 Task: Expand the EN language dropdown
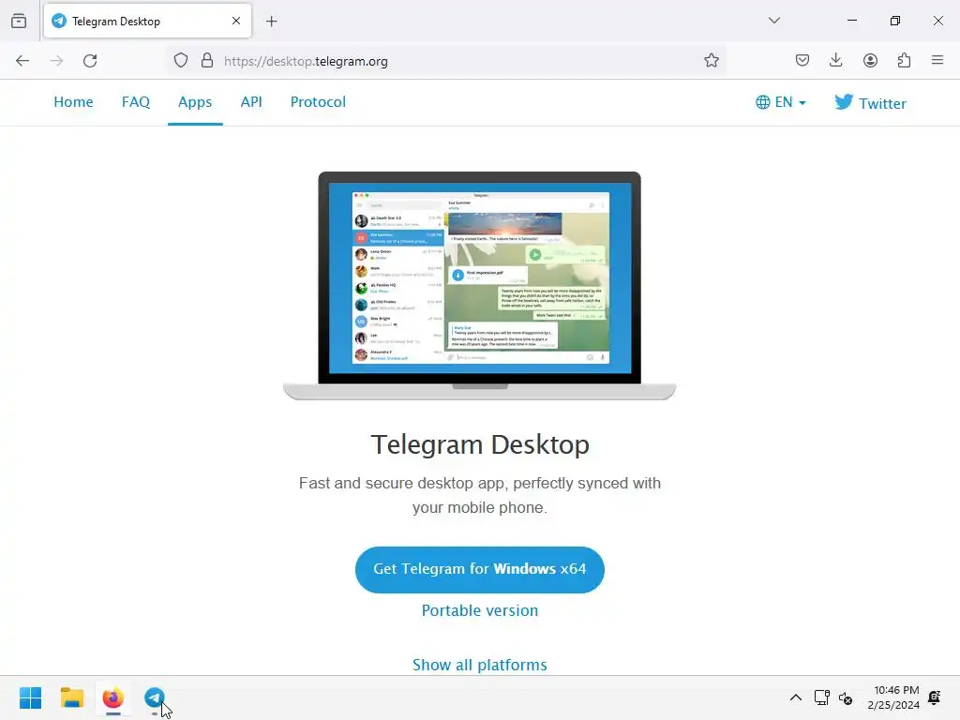[x=781, y=102]
